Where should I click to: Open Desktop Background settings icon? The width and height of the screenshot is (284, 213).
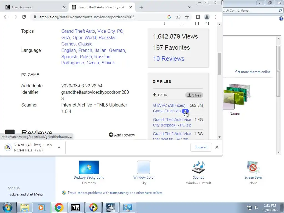click(x=89, y=167)
